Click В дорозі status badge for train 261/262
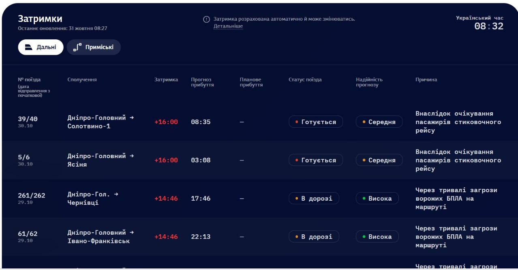Screen dimensions: 518x270 pyautogui.click(x=314, y=199)
